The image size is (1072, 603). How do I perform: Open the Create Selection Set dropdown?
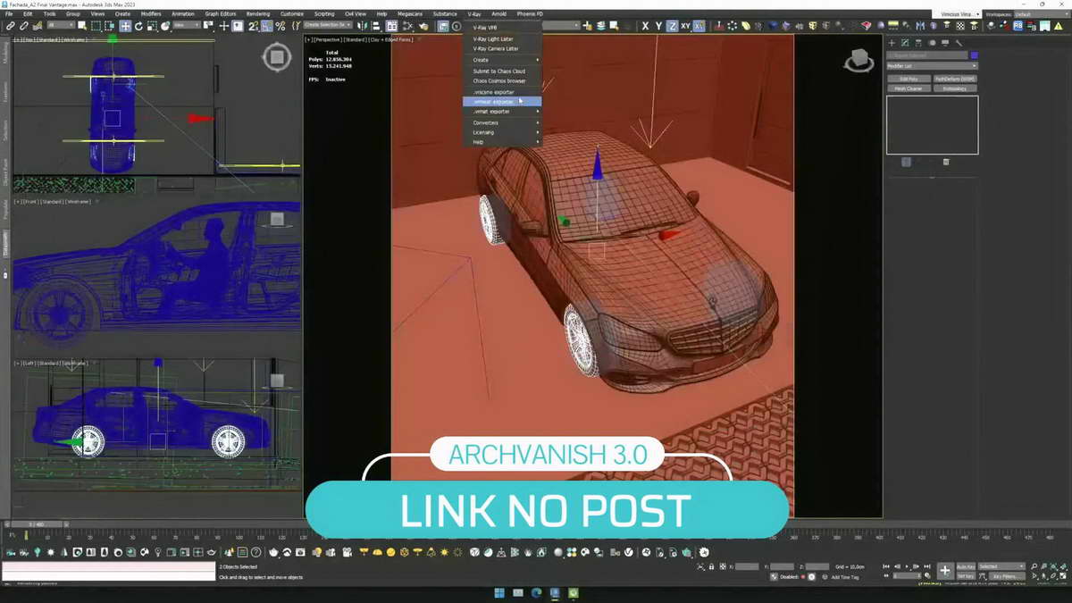coord(327,26)
